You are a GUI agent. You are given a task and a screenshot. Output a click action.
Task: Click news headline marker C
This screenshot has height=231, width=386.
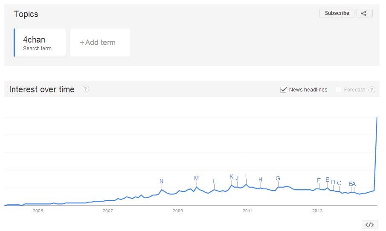click(339, 183)
